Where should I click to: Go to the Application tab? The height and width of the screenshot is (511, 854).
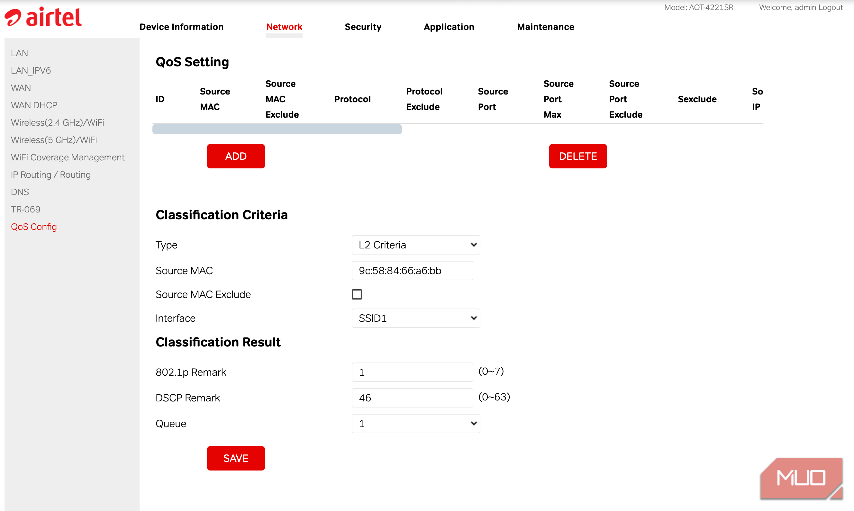tap(449, 27)
